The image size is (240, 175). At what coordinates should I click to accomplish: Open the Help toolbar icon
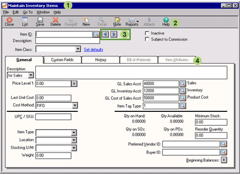click(x=166, y=22)
